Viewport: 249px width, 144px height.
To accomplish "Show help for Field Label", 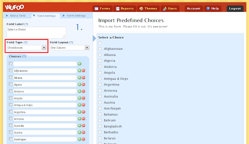I will point(26,24).
